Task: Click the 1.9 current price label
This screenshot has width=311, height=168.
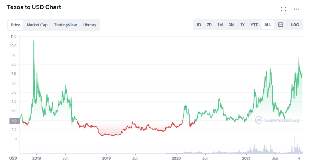Action: [15, 121]
